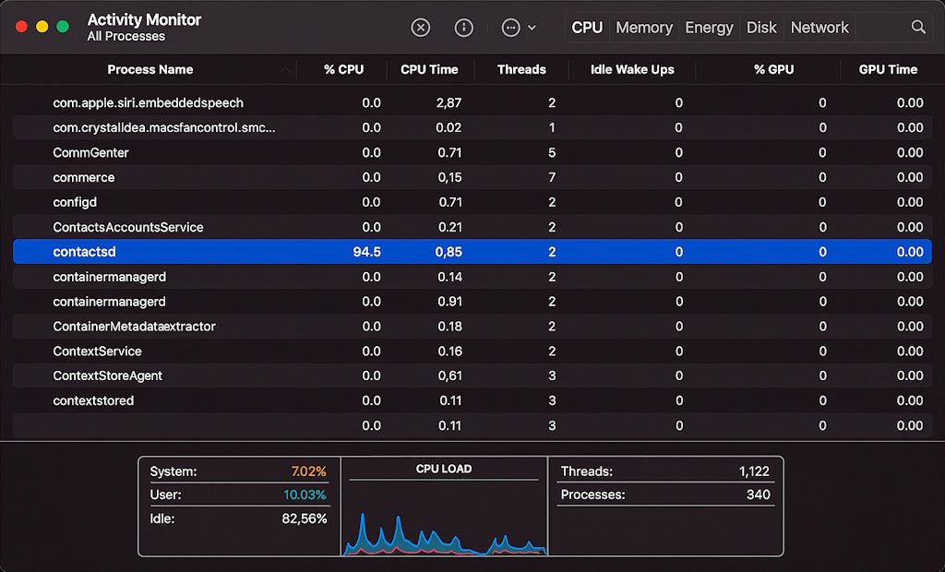Viewport: 945px width, 572px height.
Task: Switch to the Disk pane
Action: point(760,27)
